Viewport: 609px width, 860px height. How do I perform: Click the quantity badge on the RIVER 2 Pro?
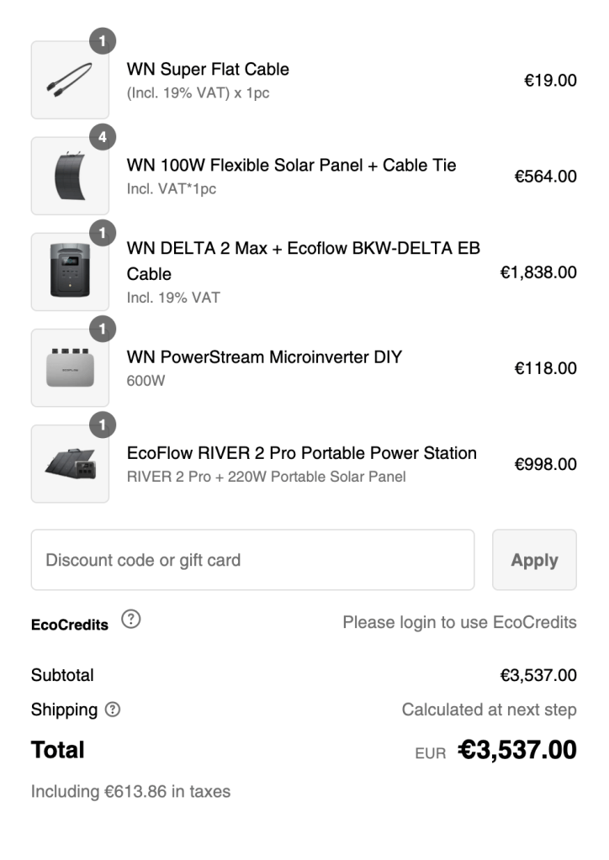[103, 425]
